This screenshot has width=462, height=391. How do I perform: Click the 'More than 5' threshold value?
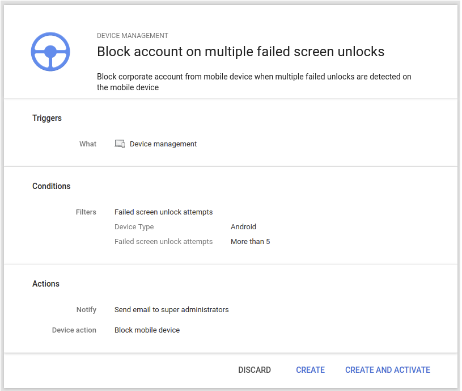click(x=250, y=242)
